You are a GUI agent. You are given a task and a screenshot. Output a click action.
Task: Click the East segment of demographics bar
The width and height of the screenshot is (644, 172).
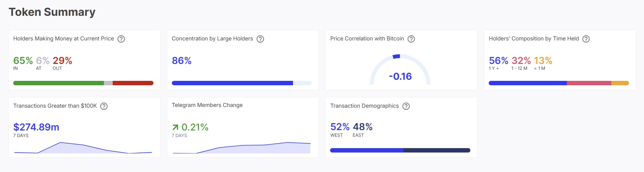pyautogui.click(x=437, y=150)
